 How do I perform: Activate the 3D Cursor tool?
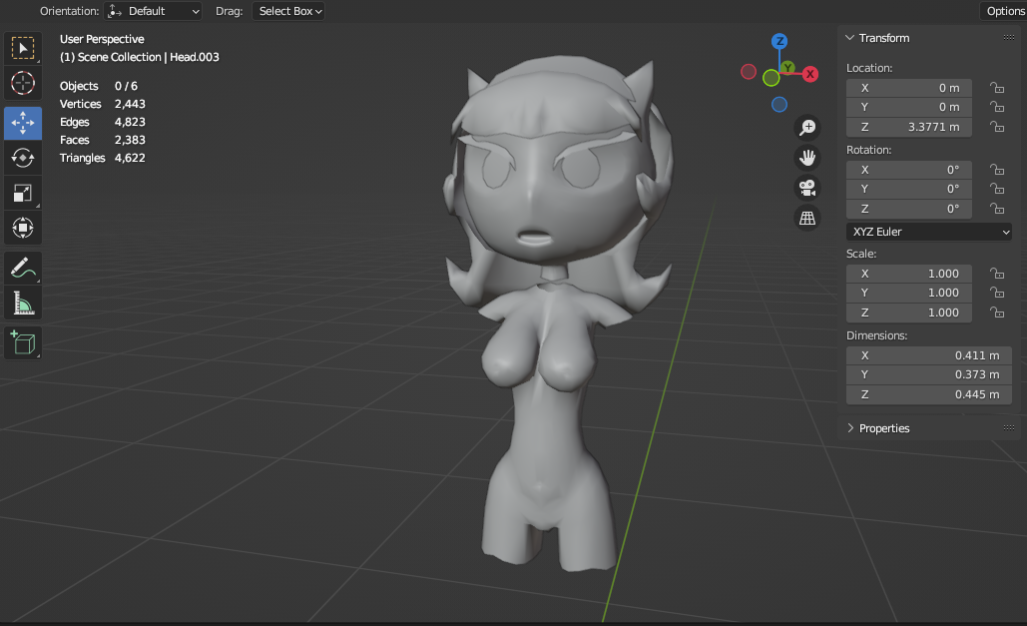point(23,83)
